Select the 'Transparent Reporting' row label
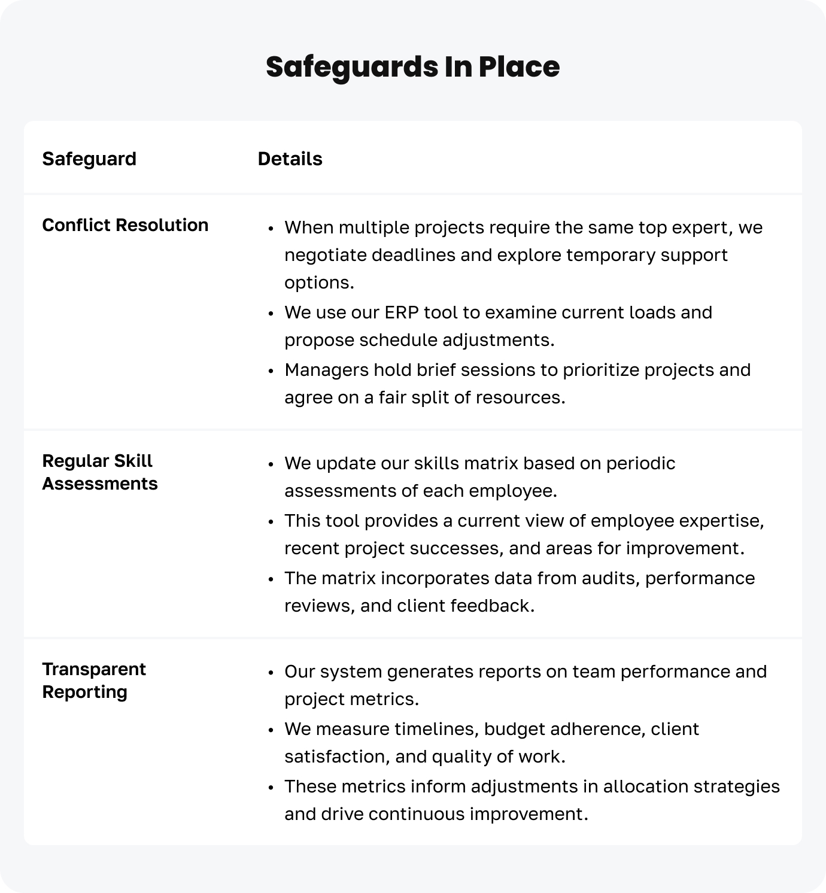Viewport: 826px width, 893px height. coord(93,681)
